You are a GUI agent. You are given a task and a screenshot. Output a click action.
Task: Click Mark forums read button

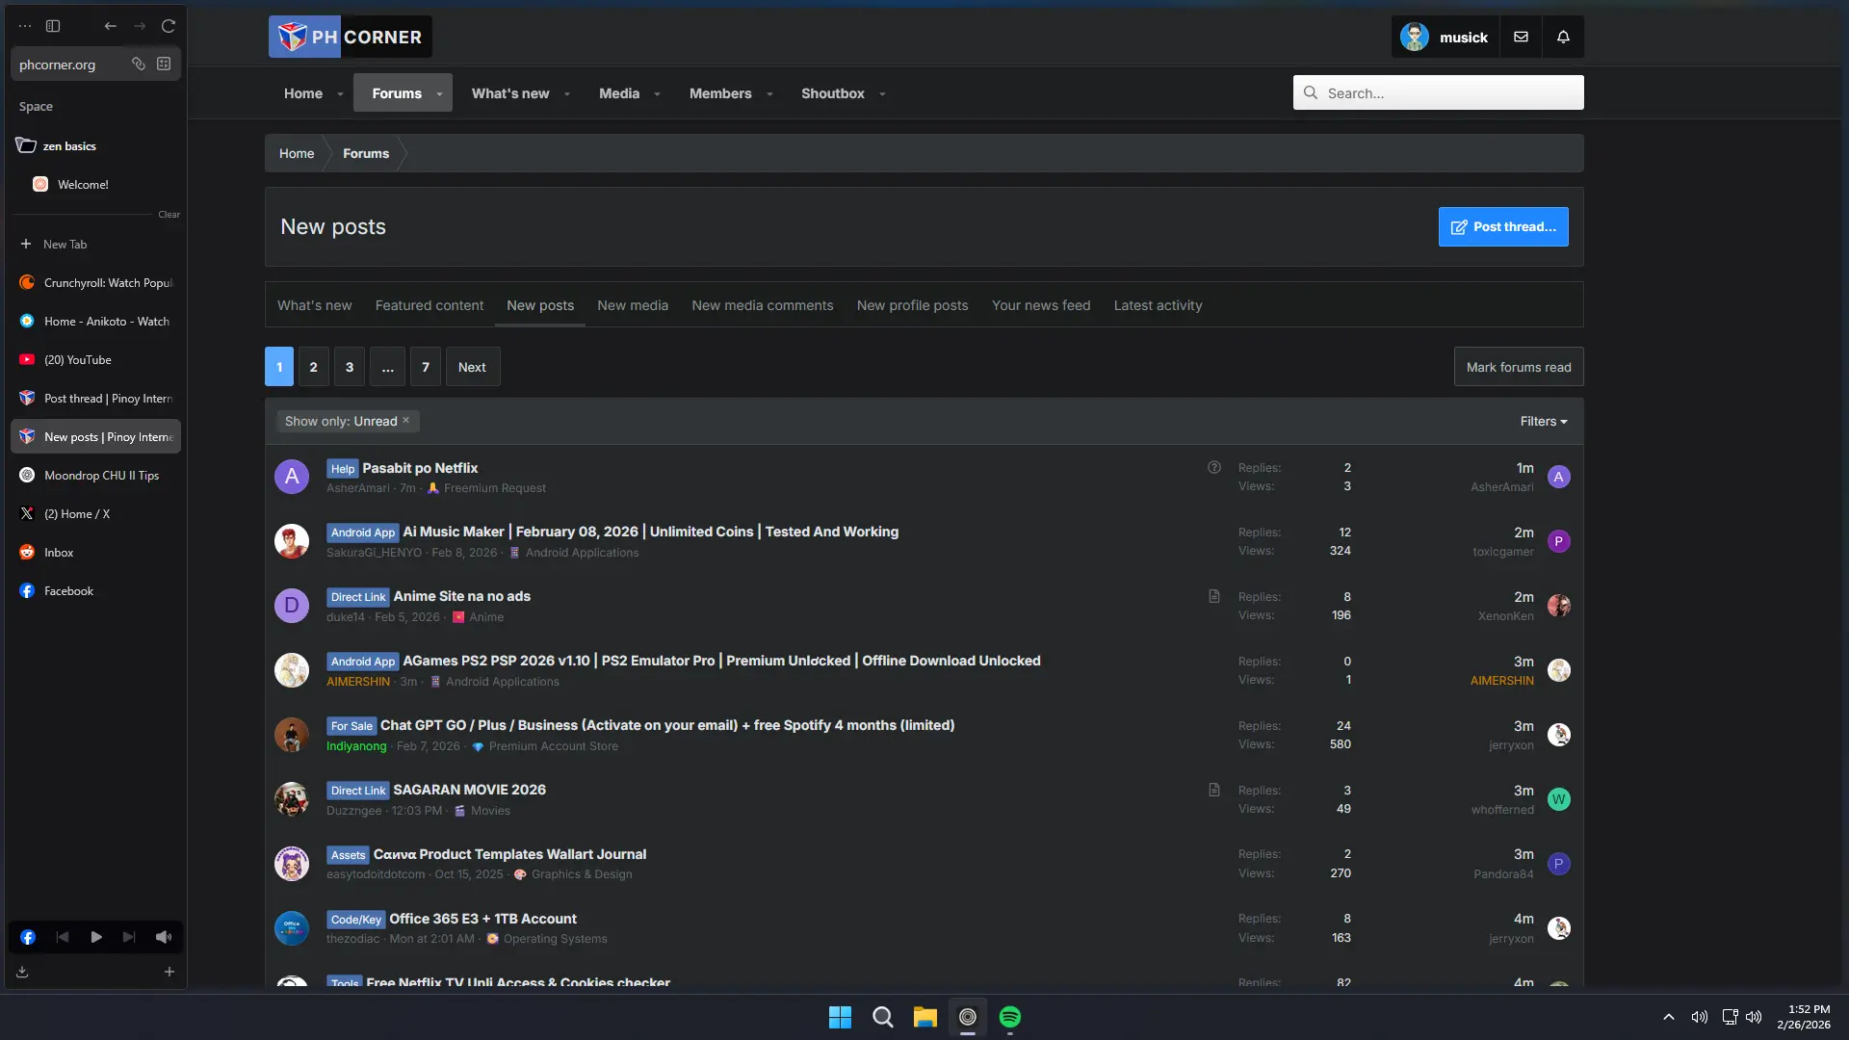[1519, 367]
